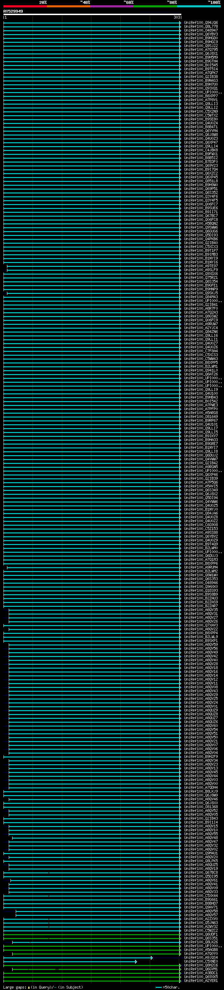Click the cyan ~100% identity color segment
Image resolution: width=224 pixels, height=990 pixels.
tap(199, 6)
